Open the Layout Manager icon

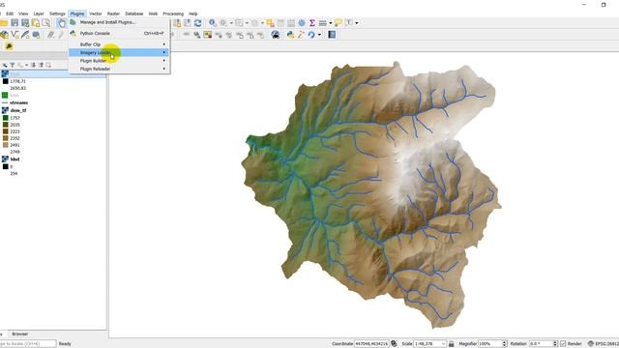pyautogui.click(x=46, y=23)
